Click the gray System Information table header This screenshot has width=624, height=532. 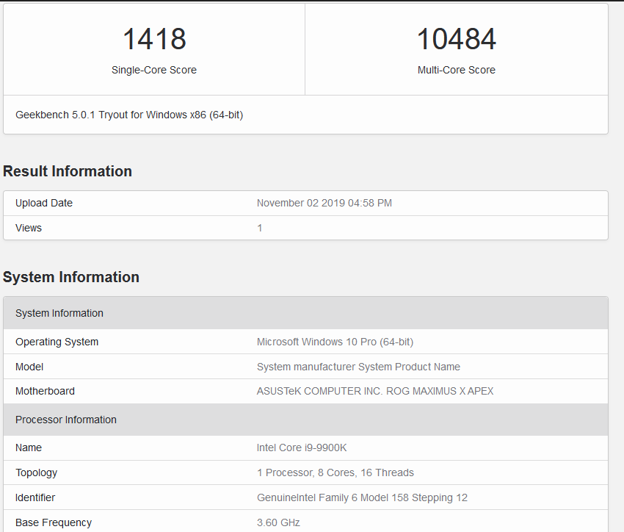click(x=305, y=313)
